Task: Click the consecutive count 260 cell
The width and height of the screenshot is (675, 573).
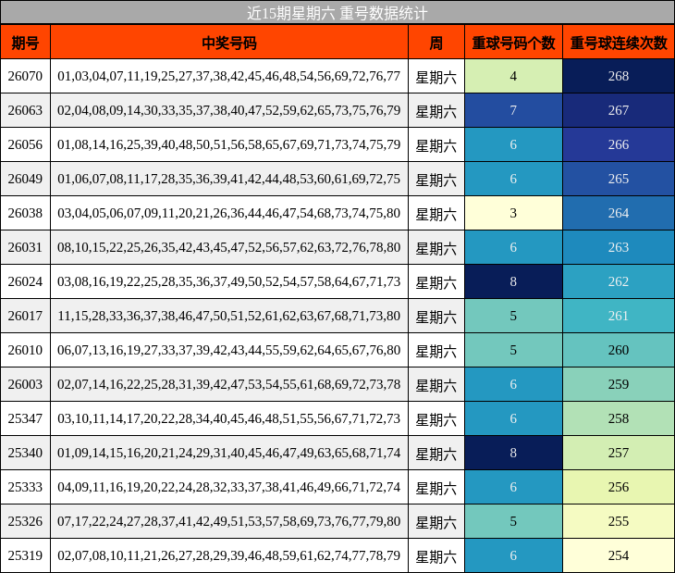Action: pyautogui.click(x=619, y=350)
